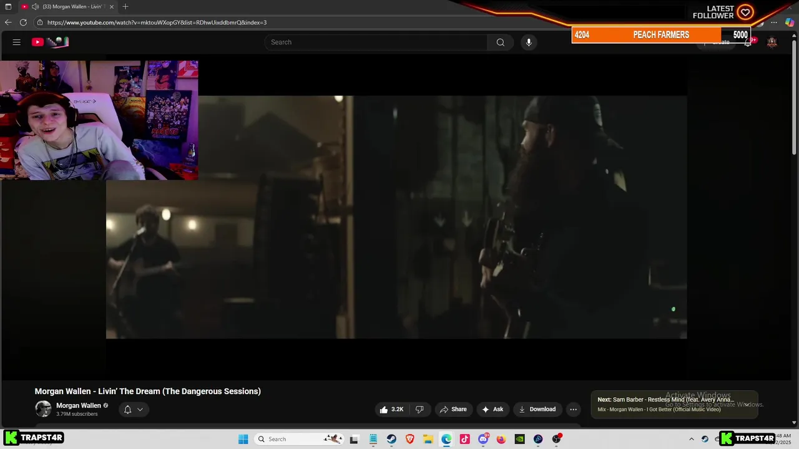This screenshot has height=449, width=799.
Task: Download the video
Action: [x=537, y=409]
